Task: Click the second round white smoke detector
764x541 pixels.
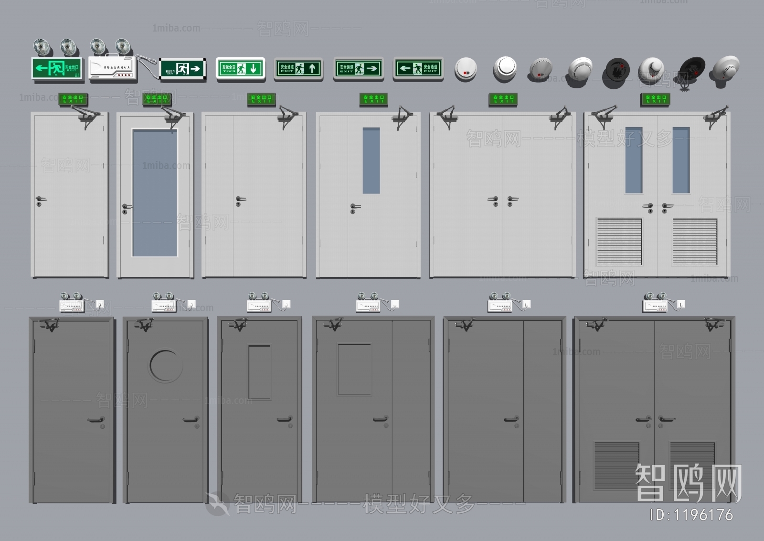Action: (505, 69)
